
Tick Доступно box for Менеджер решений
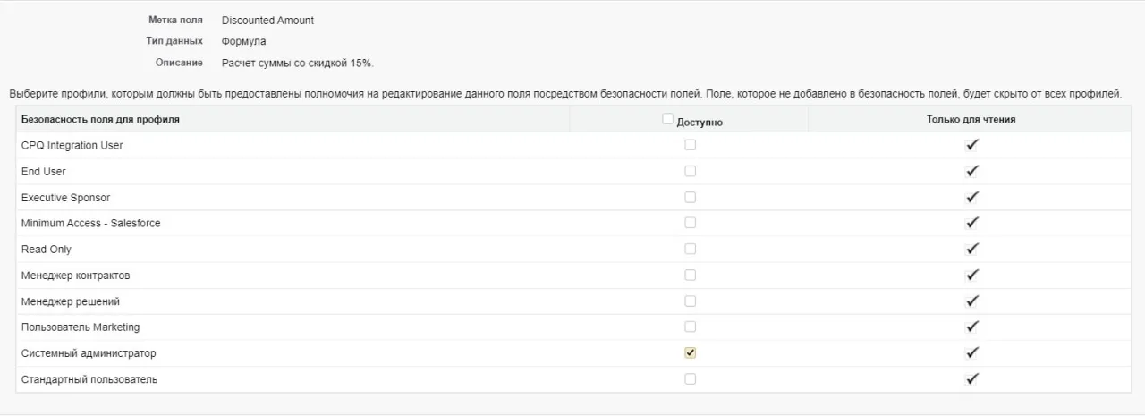(x=690, y=301)
